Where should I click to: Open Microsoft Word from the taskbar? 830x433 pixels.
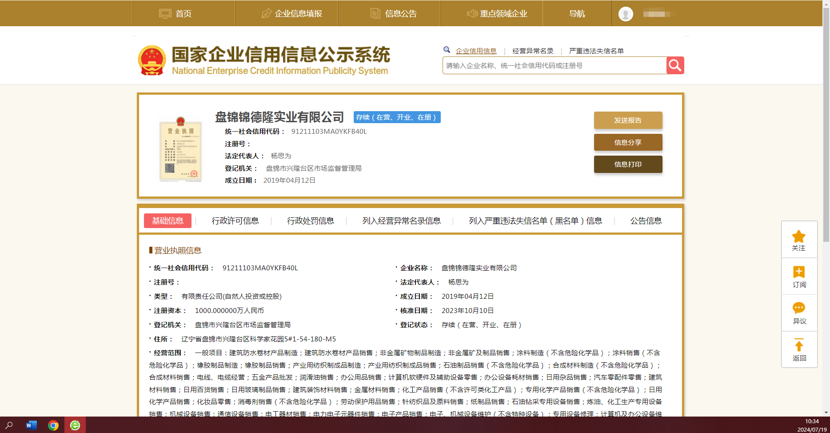pos(31,425)
